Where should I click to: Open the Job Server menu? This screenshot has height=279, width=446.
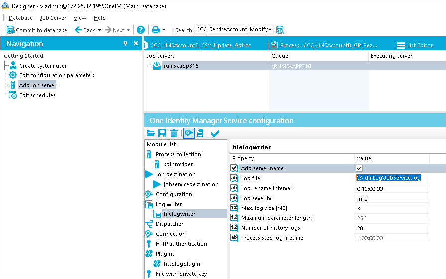(53, 18)
